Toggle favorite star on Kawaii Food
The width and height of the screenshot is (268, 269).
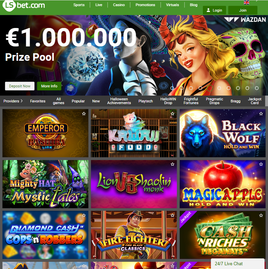tap(173, 114)
